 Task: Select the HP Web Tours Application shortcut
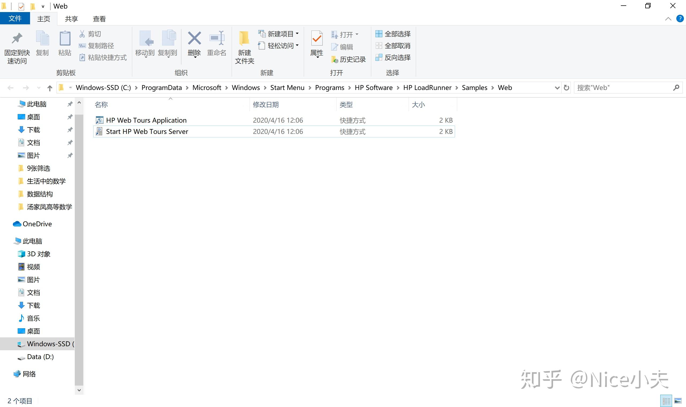click(274, 120)
